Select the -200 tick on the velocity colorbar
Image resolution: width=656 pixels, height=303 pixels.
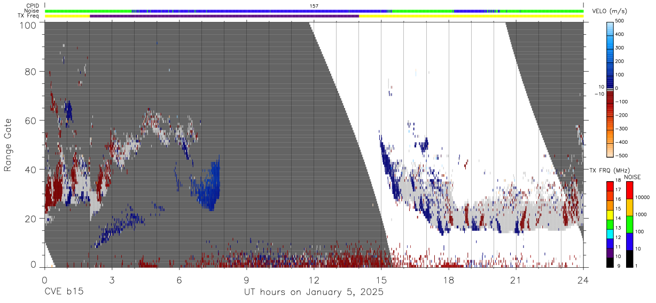(x=622, y=115)
